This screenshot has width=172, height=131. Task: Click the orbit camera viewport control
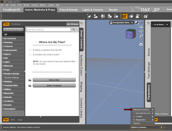pyautogui.click(x=141, y=27)
